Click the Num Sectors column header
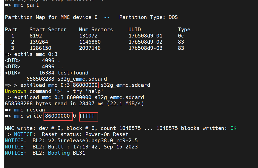Viewport: 258px width, 168px height. coord(96,30)
